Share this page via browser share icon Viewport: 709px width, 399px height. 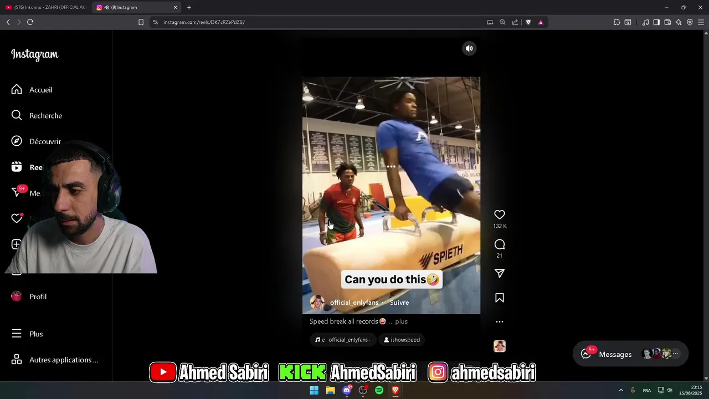point(515,22)
